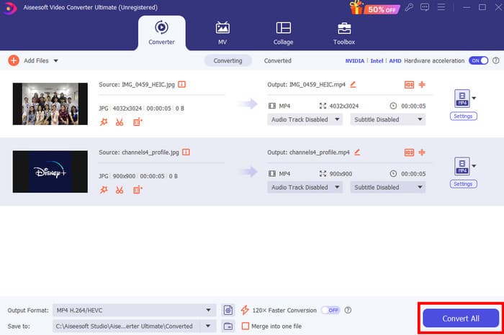Viewport: 504px width, 335px height.
Task: Toggle Hardware acceleration switch
Action: click(x=478, y=61)
